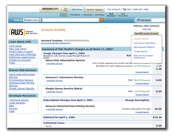This screenshot has width=173, height=136.
Task: Click View/Edit Service under Alexa Web Information Service
Action: (54, 64)
